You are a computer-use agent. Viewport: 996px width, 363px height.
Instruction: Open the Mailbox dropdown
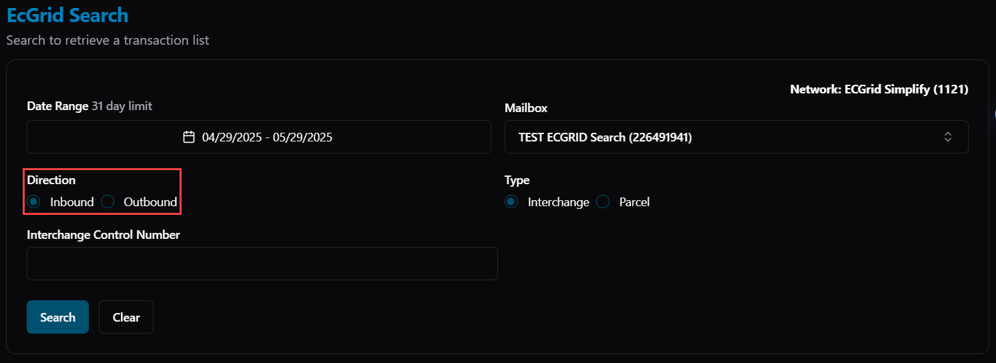tap(736, 137)
